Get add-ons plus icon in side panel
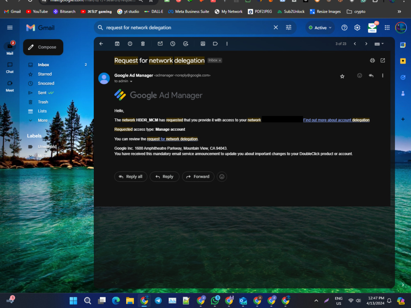This screenshot has height=308, width=411. pyautogui.click(x=403, y=119)
